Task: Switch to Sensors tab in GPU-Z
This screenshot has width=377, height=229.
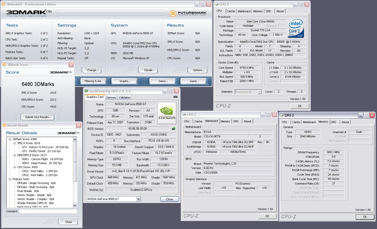Action: click(111, 97)
